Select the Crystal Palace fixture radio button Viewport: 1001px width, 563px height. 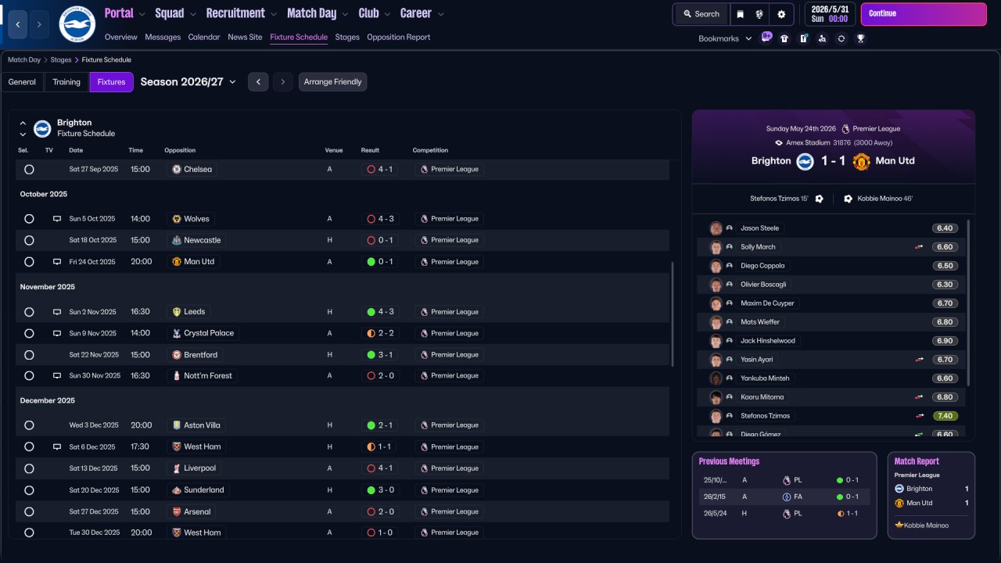click(x=29, y=333)
